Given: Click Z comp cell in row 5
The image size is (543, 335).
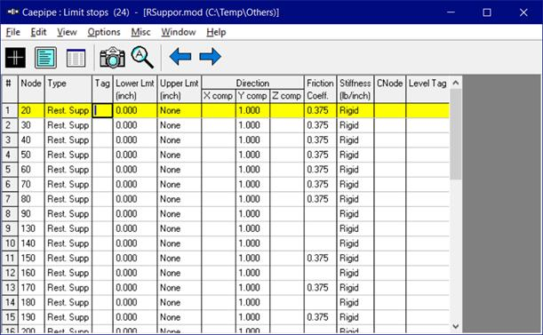Looking at the screenshot, I should coord(286,170).
